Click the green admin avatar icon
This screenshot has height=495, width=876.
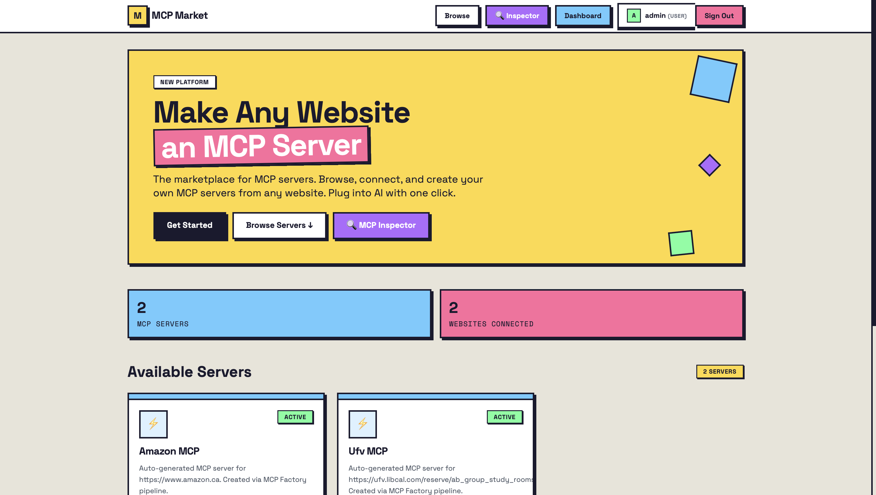click(633, 15)
